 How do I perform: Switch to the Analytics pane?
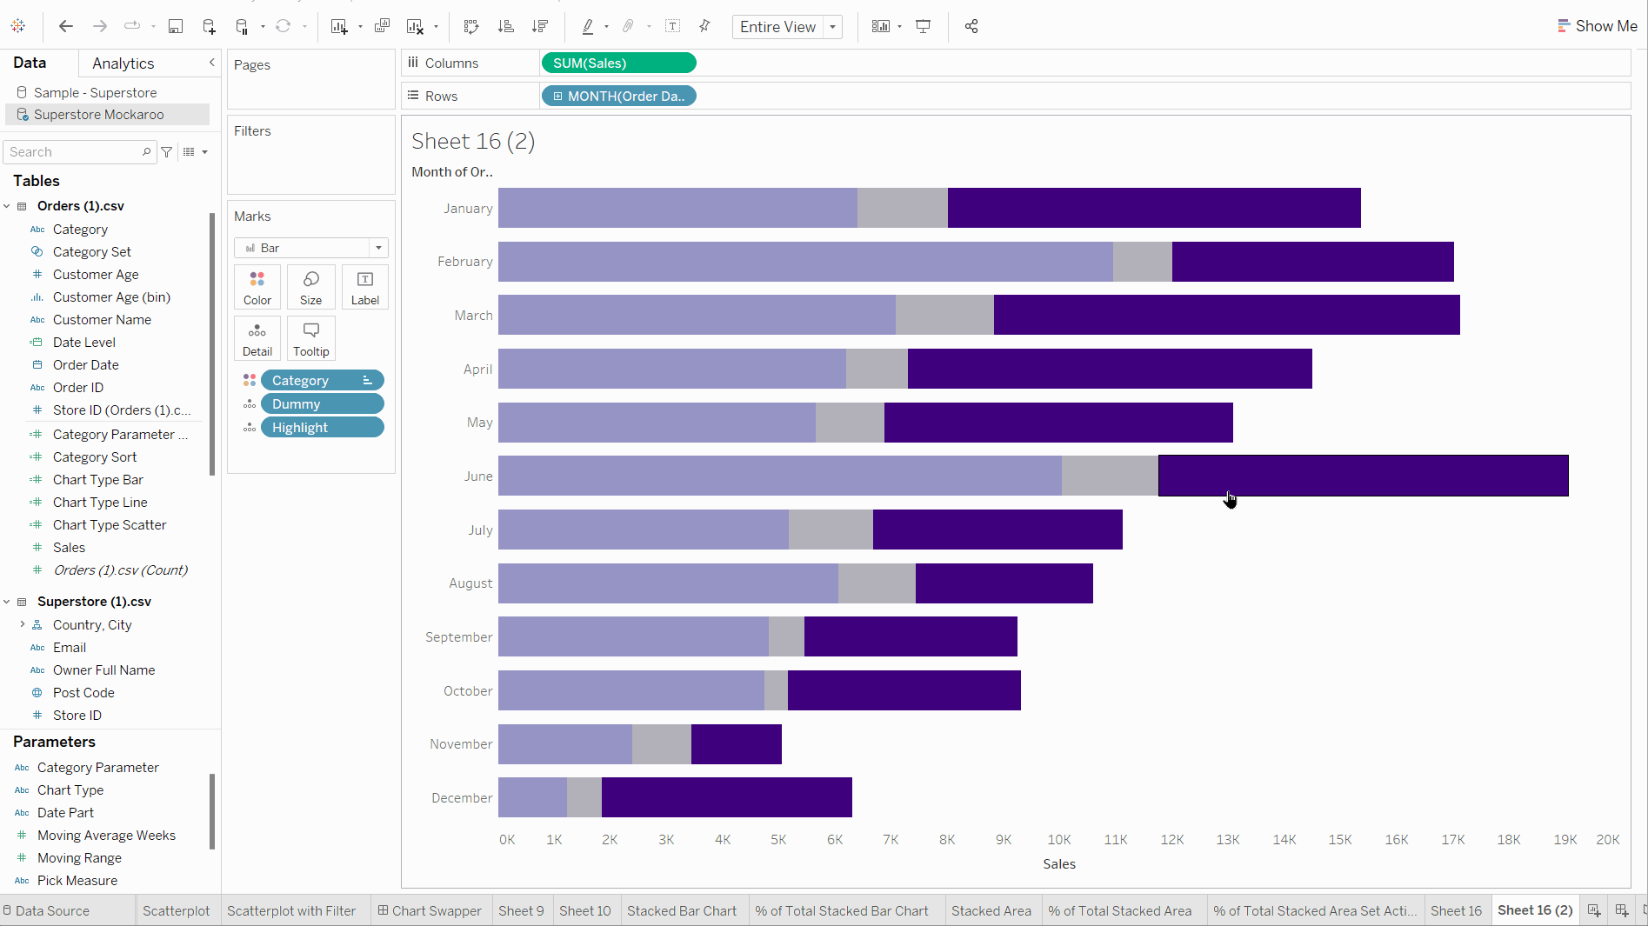click(123, 63)
